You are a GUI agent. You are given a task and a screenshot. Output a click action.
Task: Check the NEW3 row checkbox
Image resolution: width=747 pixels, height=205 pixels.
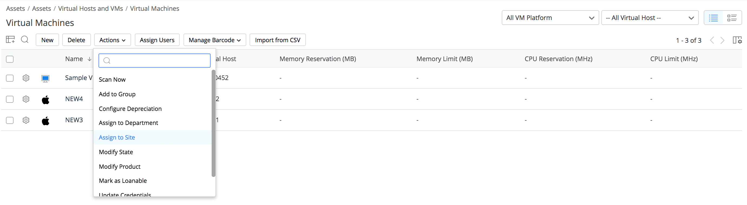click(x=10, y=120)
